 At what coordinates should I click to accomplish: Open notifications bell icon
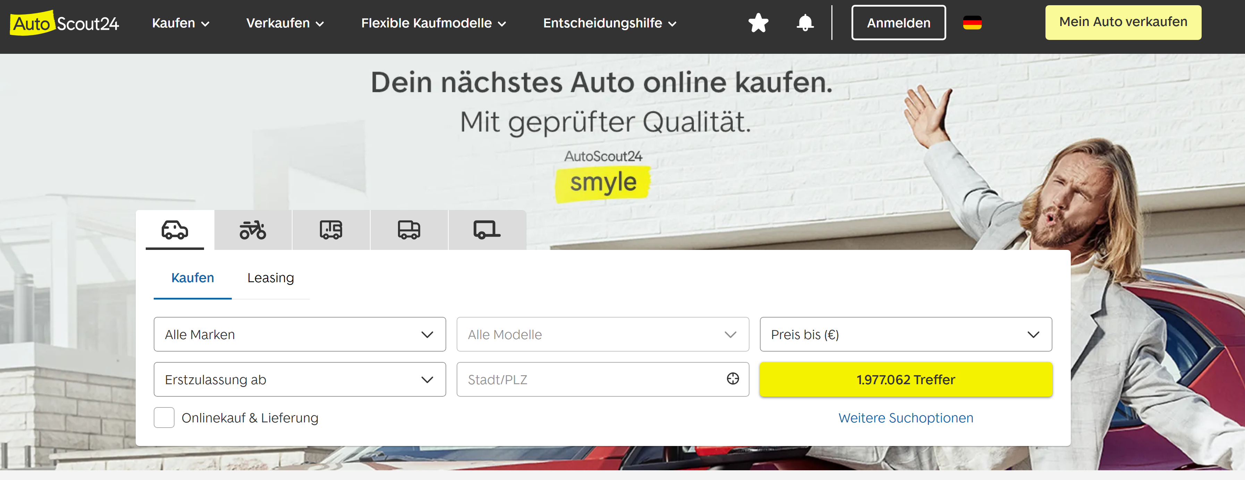[805, 23]
